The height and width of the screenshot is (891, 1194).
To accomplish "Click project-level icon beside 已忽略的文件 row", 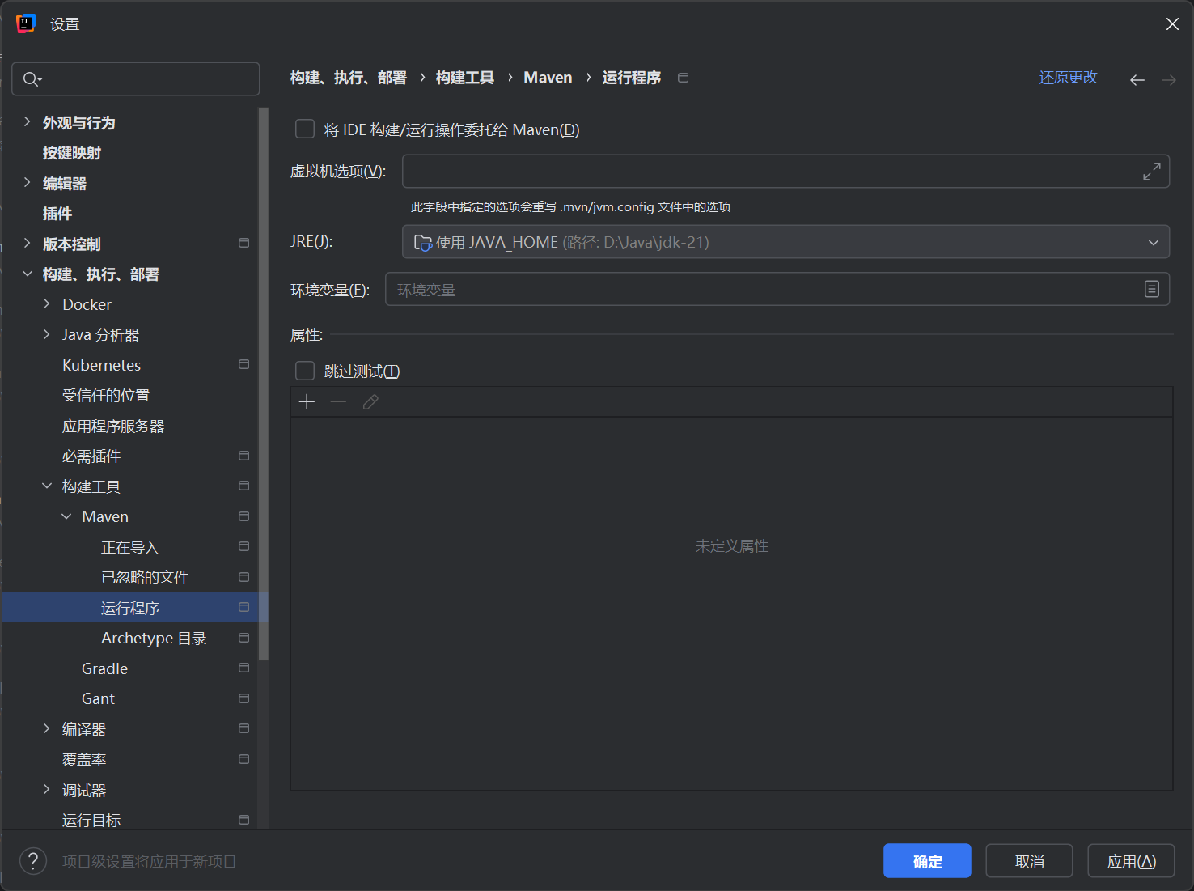I will (243, 577).
